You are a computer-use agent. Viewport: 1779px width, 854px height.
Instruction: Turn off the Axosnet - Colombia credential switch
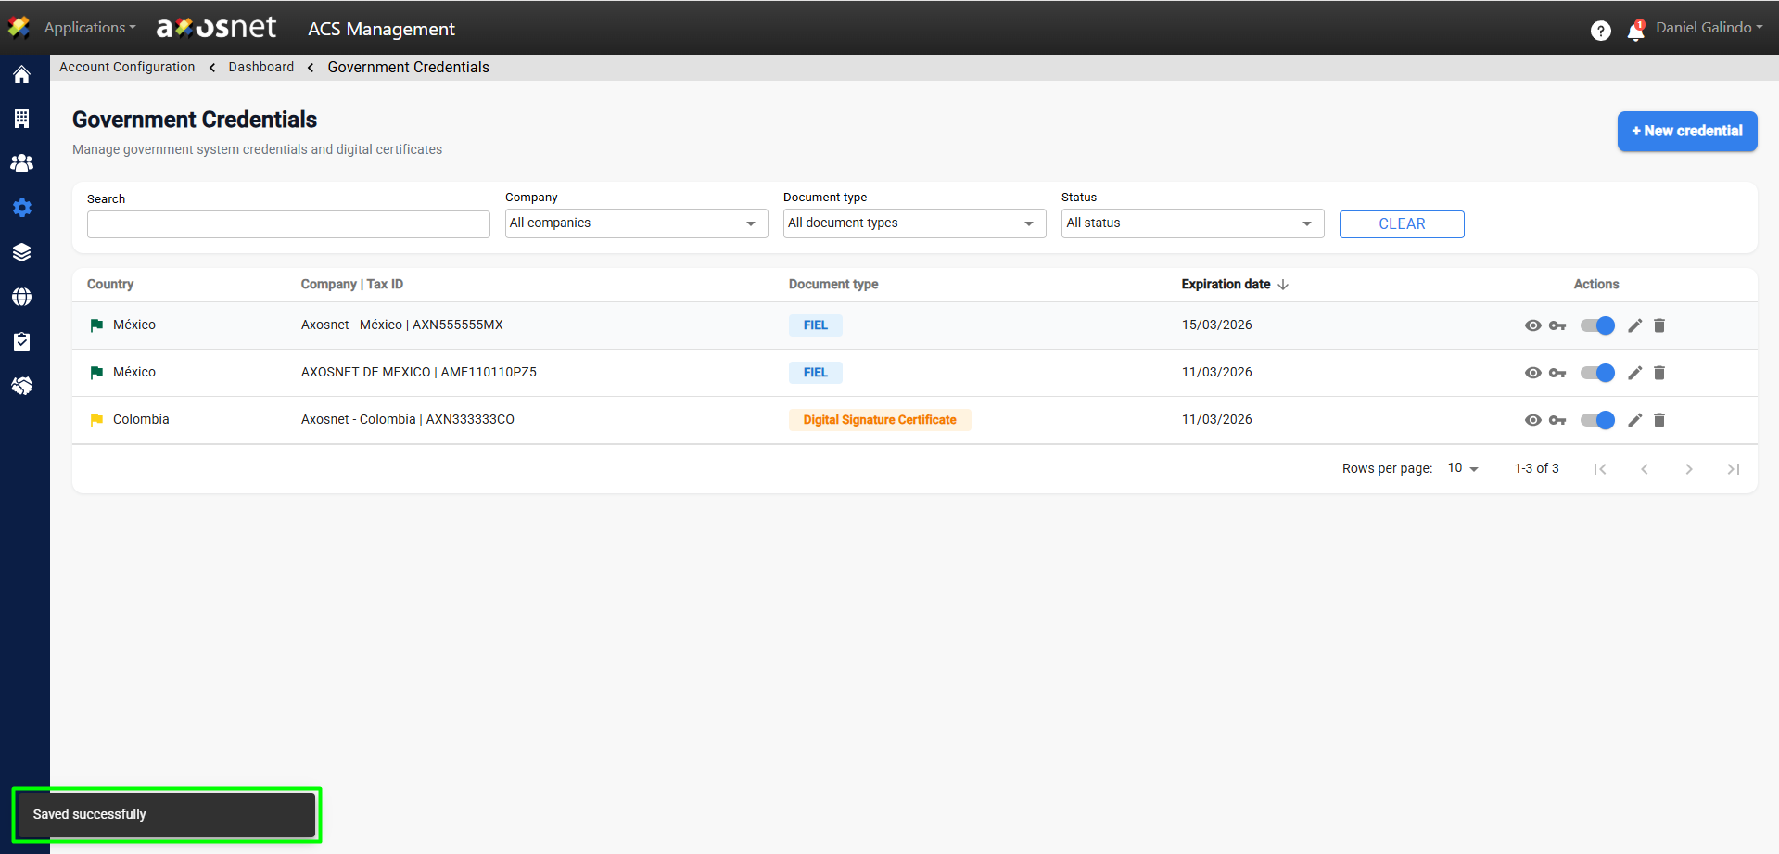coord(1597,420)
